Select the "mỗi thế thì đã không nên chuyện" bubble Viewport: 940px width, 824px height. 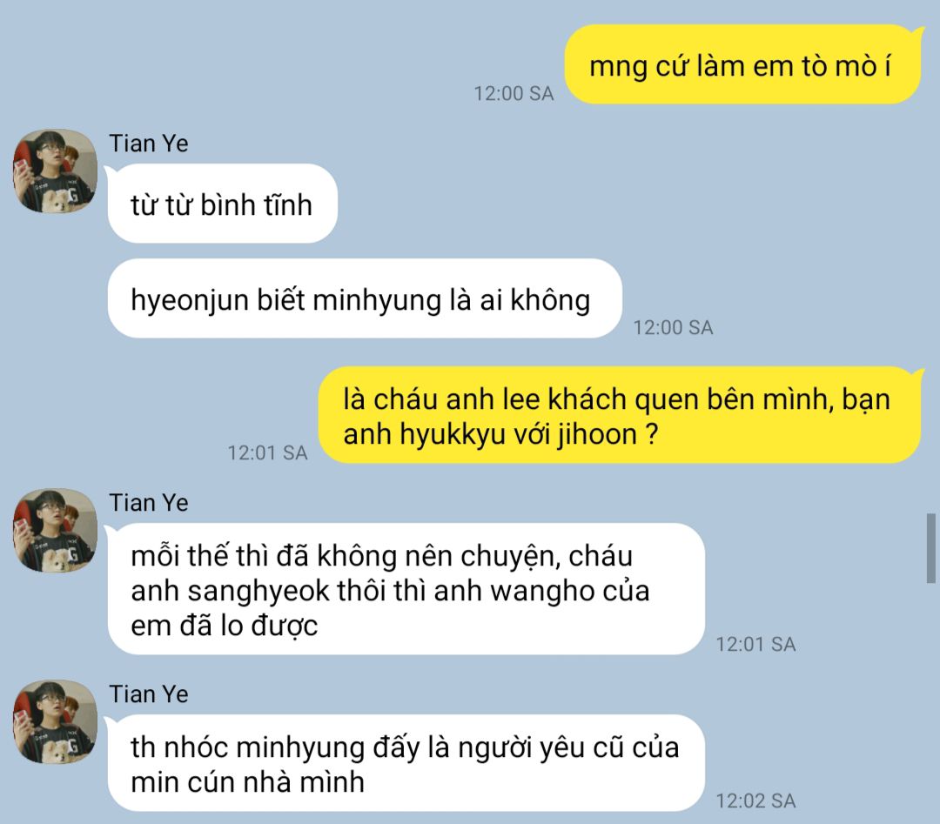click(406, 589)
